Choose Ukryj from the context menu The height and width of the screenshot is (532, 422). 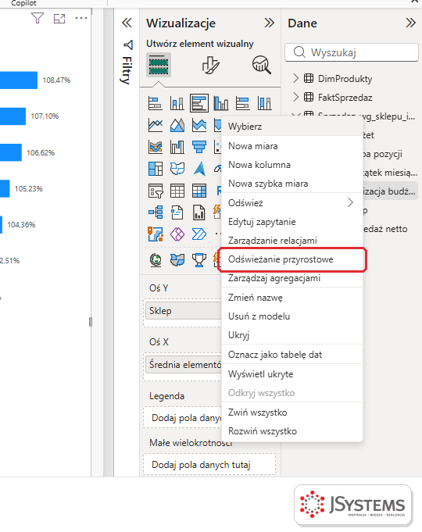point(292,335)
